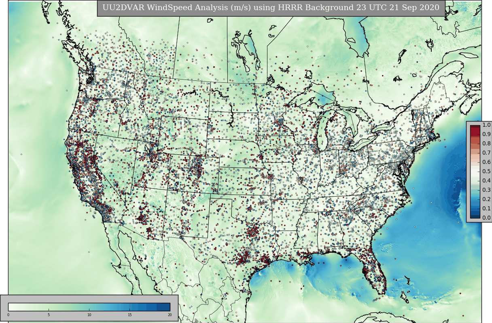This screenshot has height=323, width=492.
Task: Click the UU2DVAR WindSpeed Analysis title banner
Action: point(271,8)
